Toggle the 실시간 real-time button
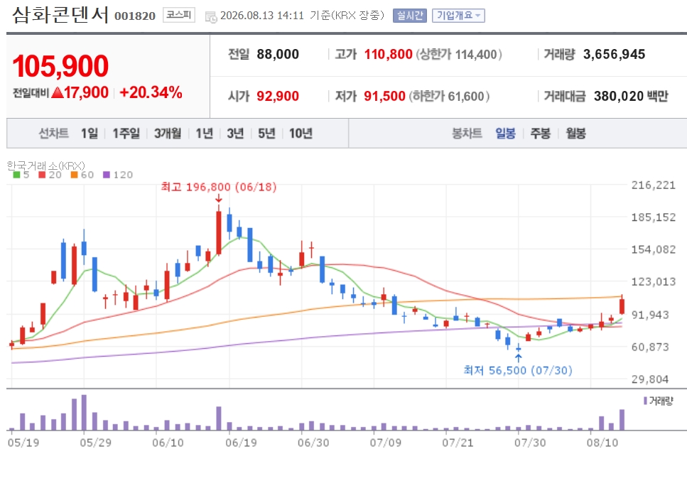Screen dimensions: 687x481 coord(410,16)
